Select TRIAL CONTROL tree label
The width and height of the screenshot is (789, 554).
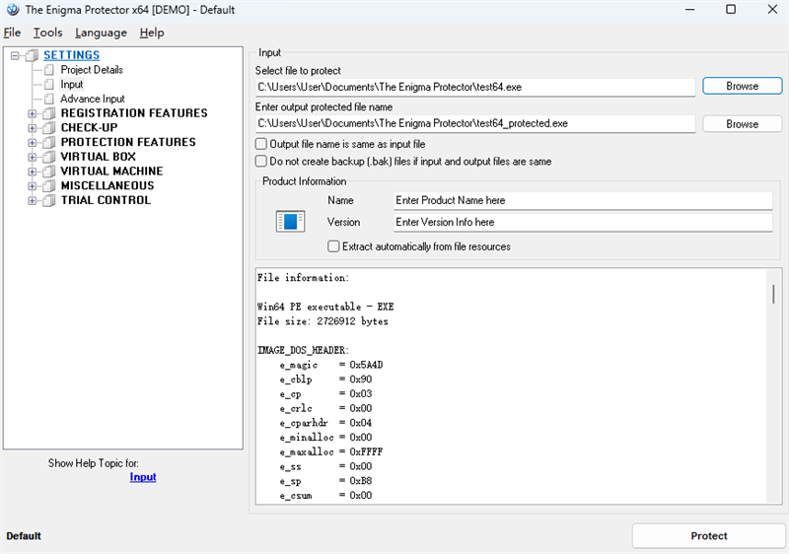(x=106, y=200)
